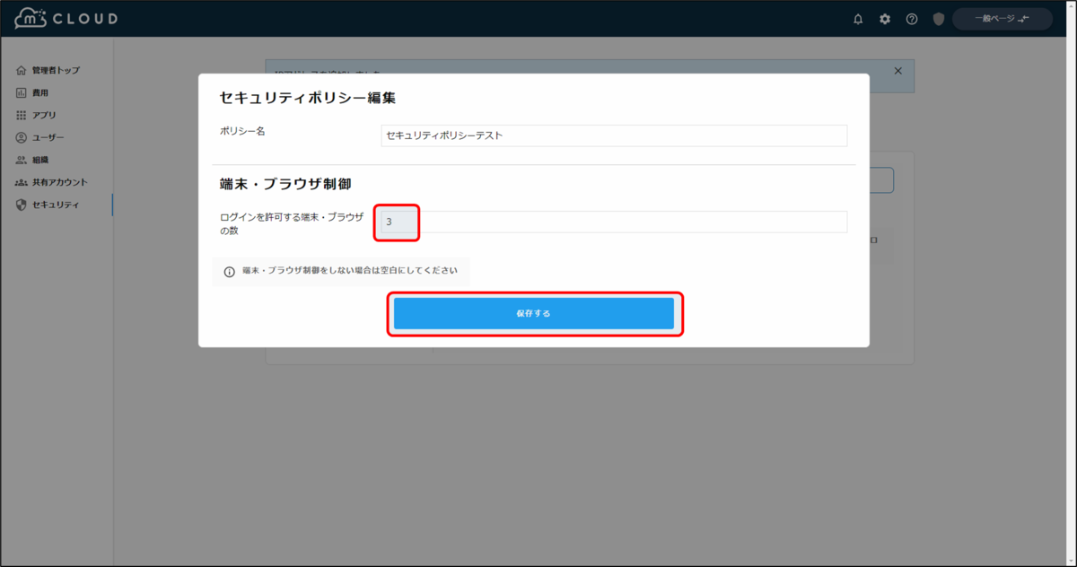Click the user avatar in the top bar

coord(938,18)
